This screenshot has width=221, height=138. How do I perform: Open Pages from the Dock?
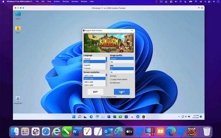(x=88, y=131)
